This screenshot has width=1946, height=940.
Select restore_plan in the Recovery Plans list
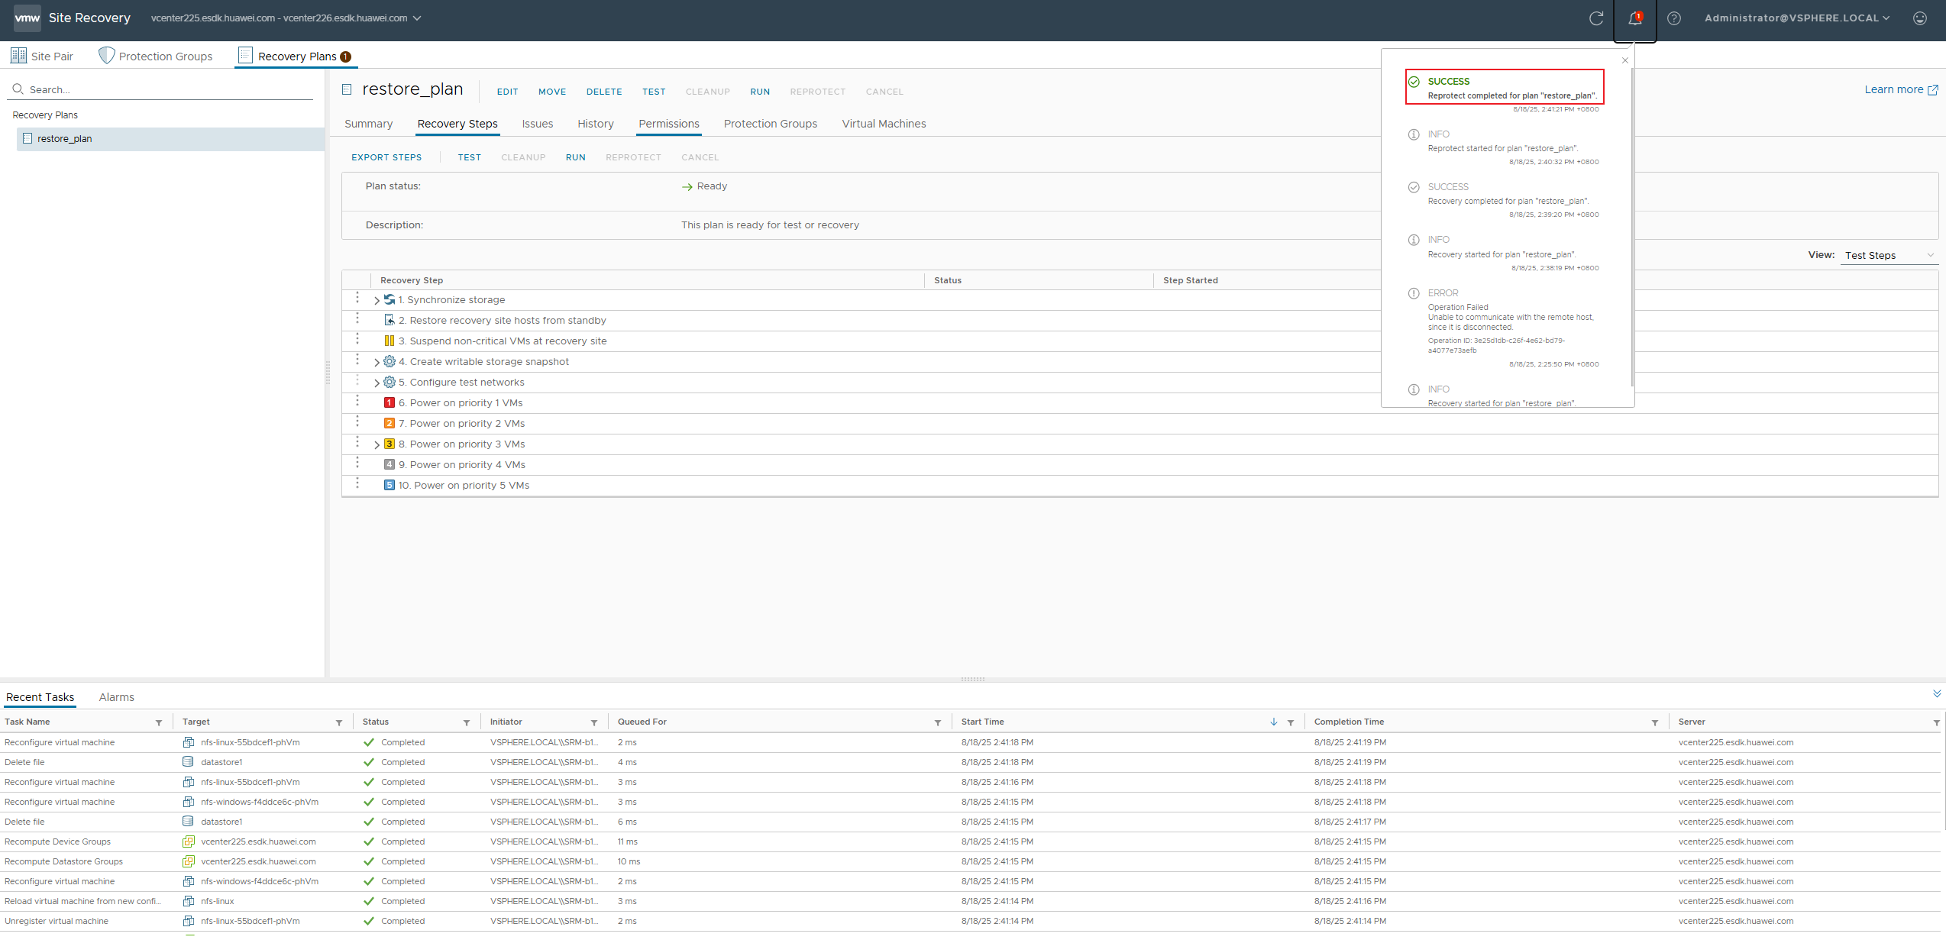tap(171, 139)
